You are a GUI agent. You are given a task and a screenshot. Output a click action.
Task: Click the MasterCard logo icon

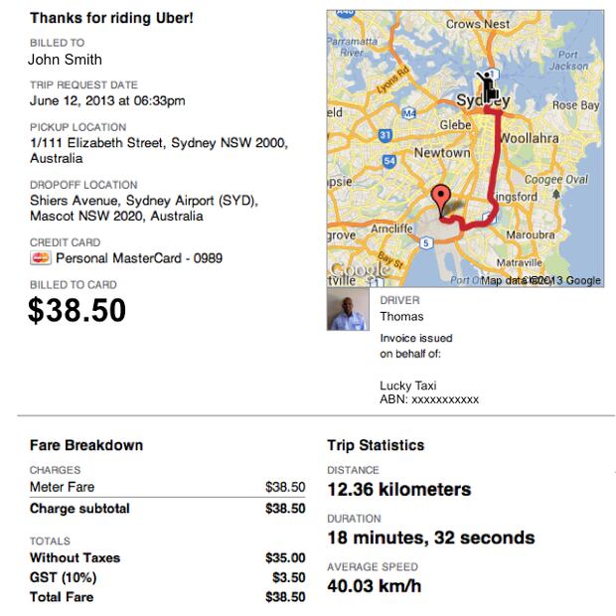click(41, 258)
